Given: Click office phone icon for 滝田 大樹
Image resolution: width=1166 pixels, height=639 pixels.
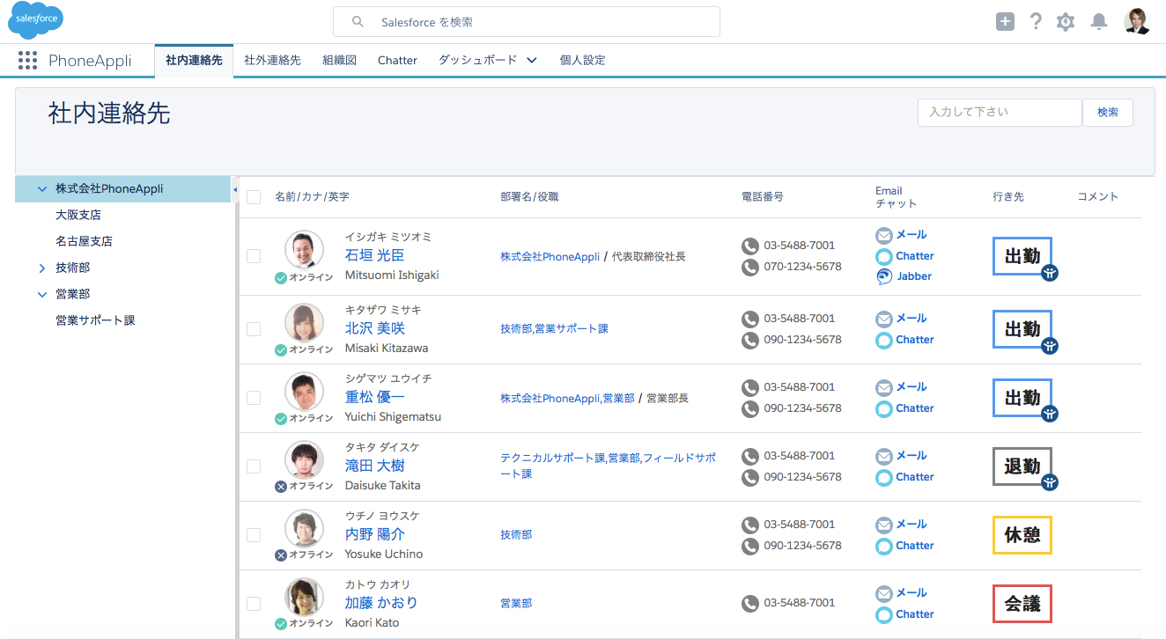Looking at the screenshot, I should (x=750, y=456).
